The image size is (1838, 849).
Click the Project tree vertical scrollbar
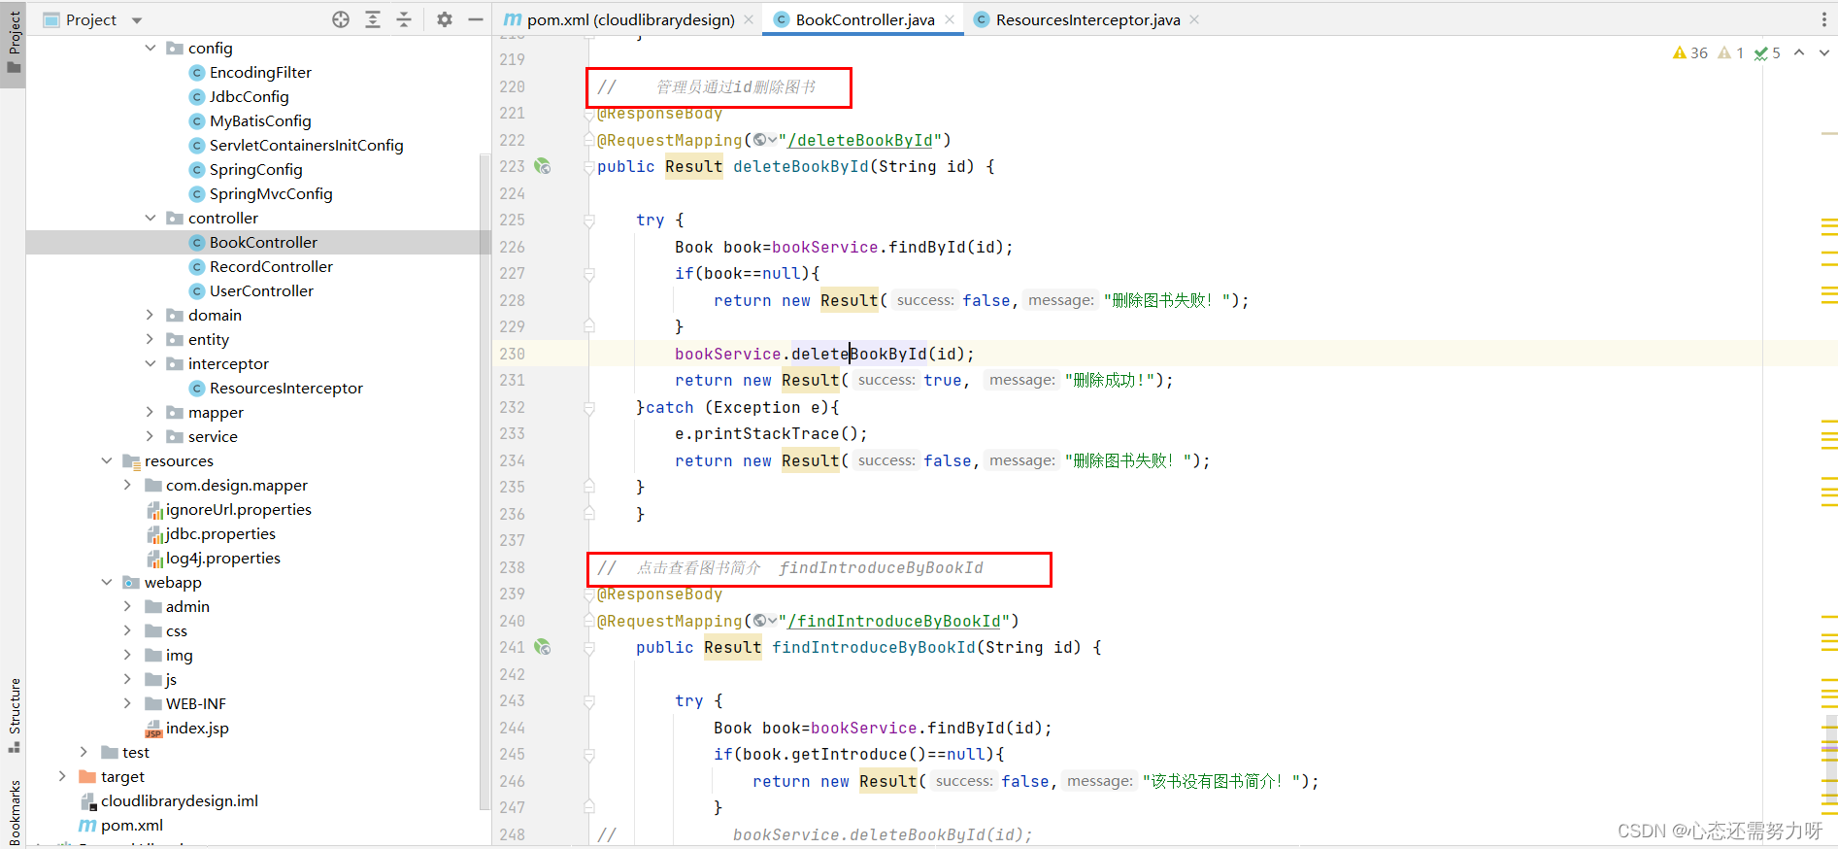(x=485, y=481)
